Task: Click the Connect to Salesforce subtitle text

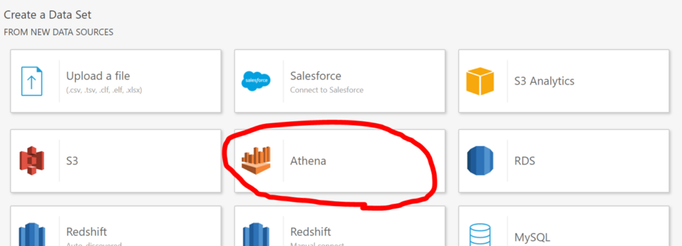Action: click(x=327, y=90)
